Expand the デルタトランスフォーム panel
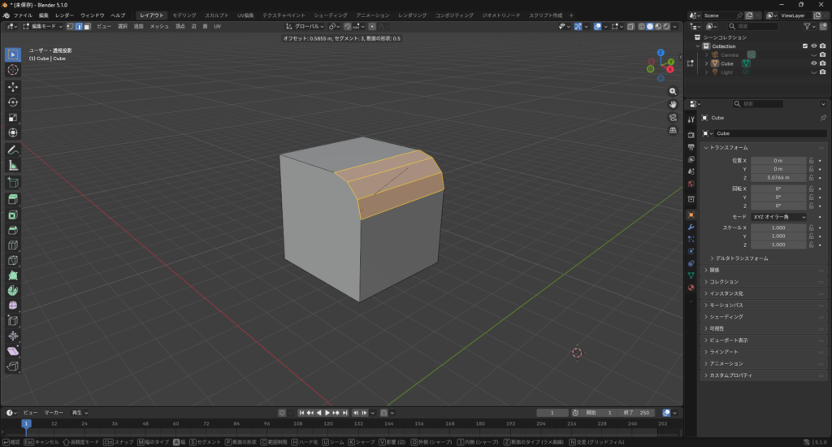Screen dimensions: 832x447 coord(739,258)
